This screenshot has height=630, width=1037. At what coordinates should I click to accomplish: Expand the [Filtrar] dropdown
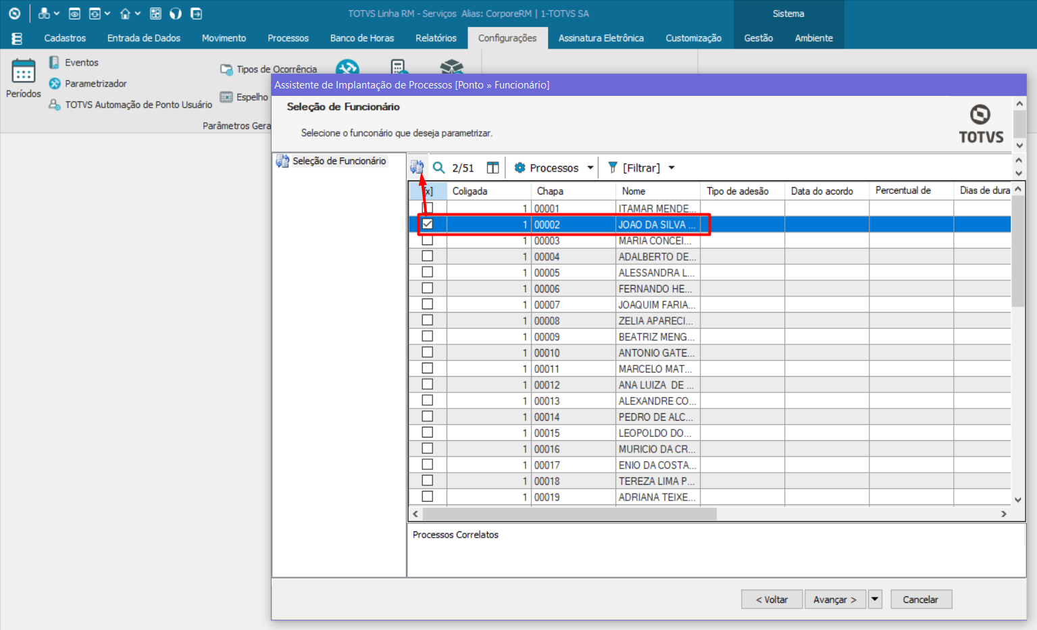pos(671,167)
